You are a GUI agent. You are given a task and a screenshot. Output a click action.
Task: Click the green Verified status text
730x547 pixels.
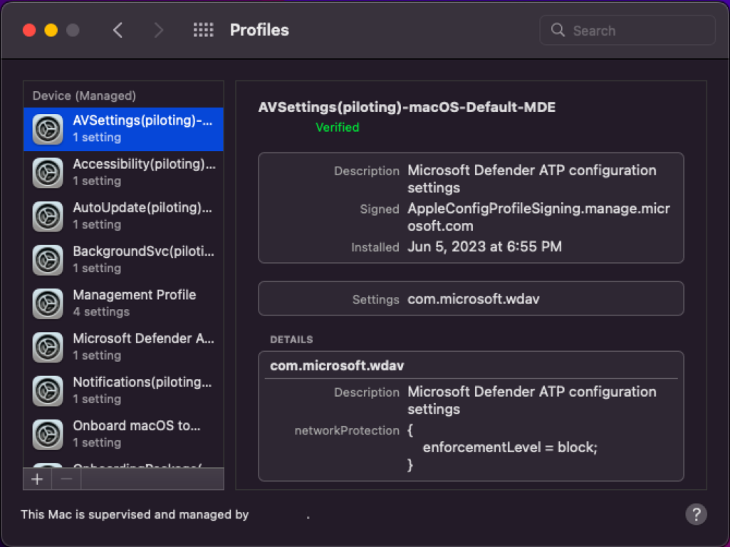pos(338,127)
